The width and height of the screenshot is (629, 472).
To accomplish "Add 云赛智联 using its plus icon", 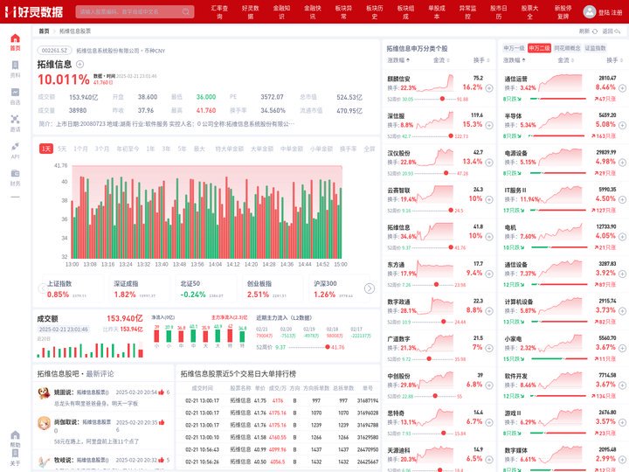I will coord(489,199).
